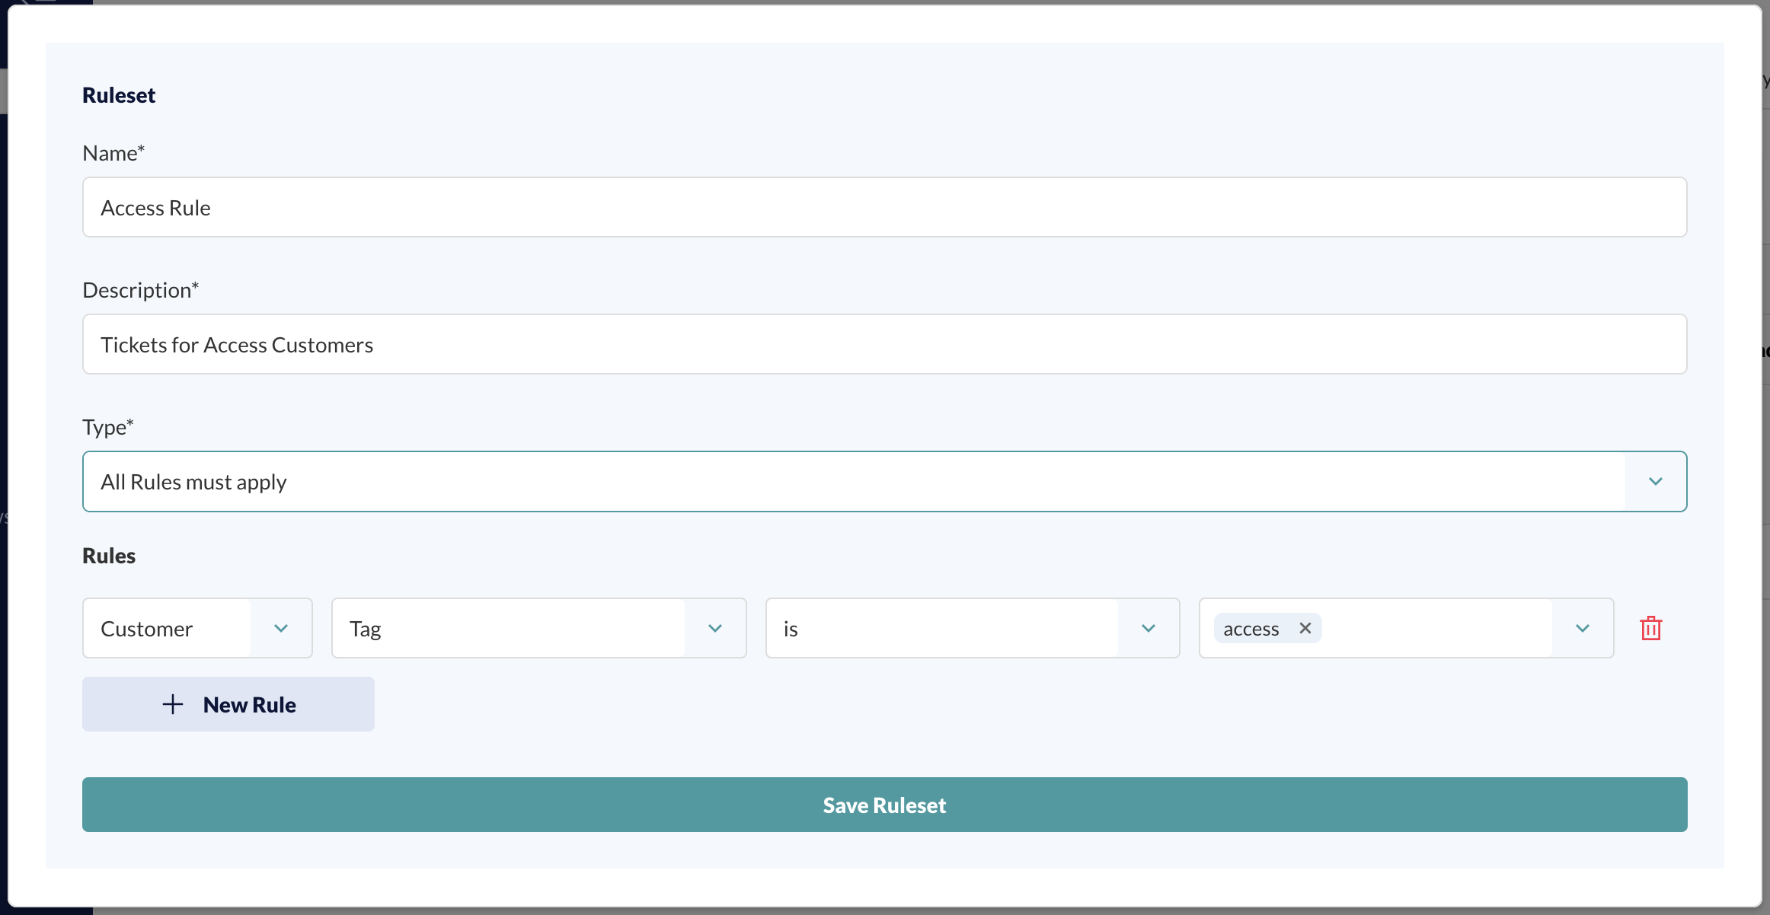Viewport: 1770px width, 915px height.
Task: Click empty area of tag values input
Action: (x=1436, y=628)
